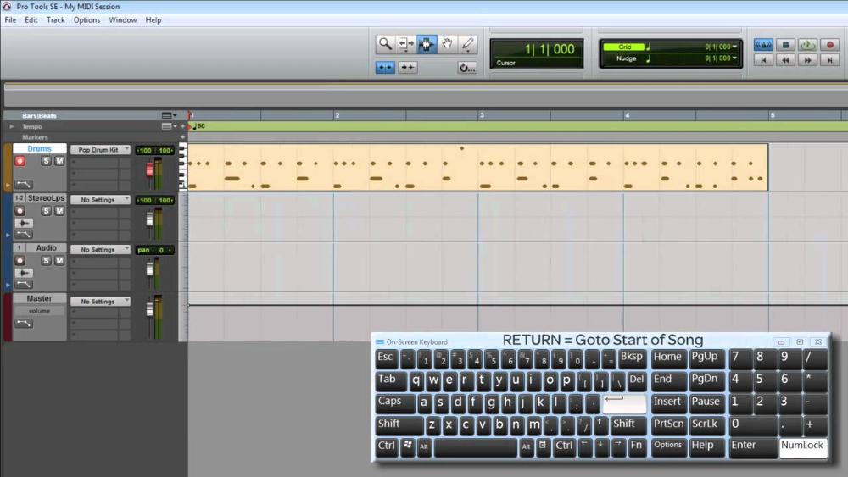Record-enable the Audio track

(20, 261)
